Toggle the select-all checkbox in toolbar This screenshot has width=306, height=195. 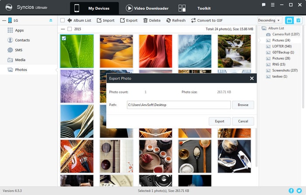[x=63, y=20]
